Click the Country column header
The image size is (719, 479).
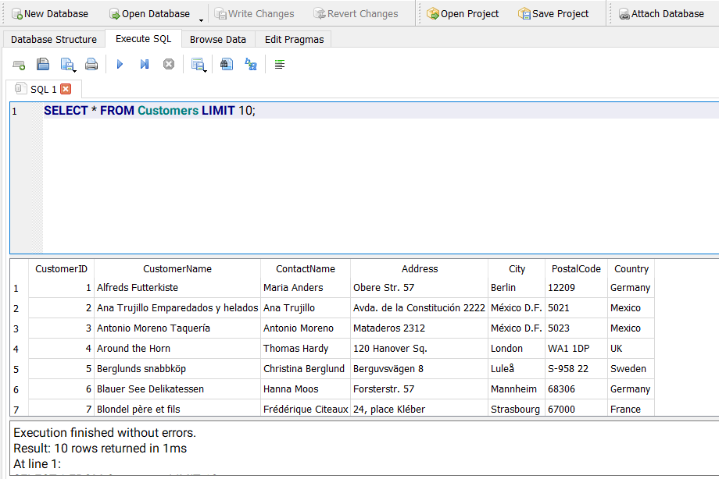coord(631,269)
